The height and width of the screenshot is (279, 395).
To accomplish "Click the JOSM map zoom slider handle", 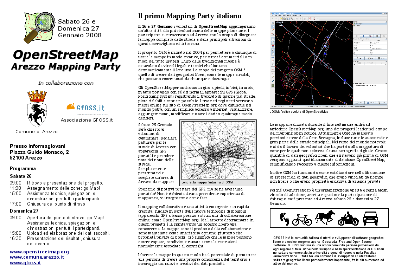I will pos(282,22).
